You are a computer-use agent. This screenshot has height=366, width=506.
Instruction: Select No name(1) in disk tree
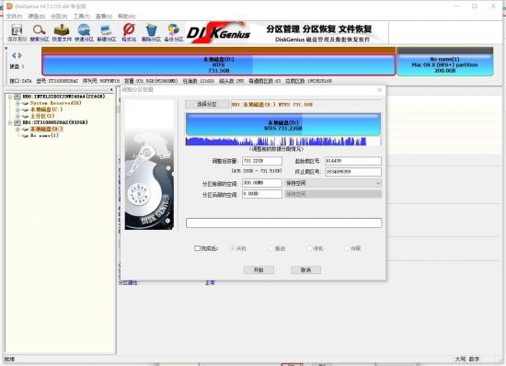click(x=44, y=136)
